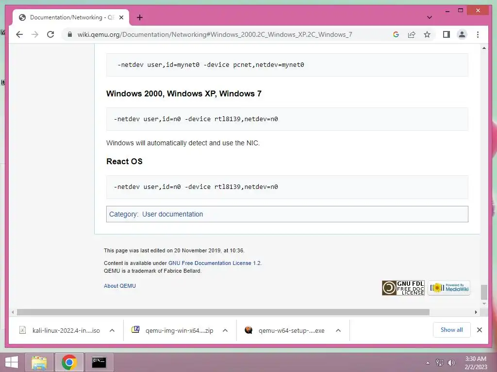Close the Documentation/Networking tab

click(121, 17)
